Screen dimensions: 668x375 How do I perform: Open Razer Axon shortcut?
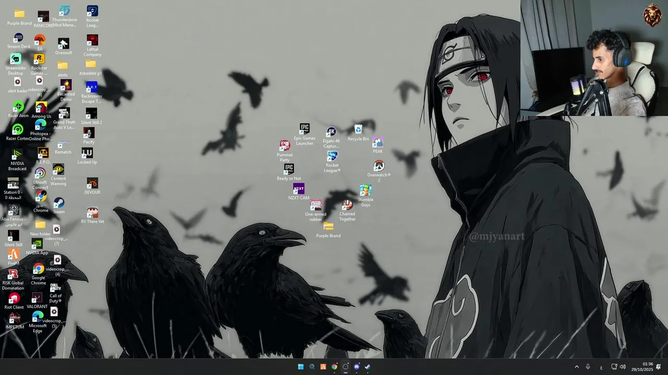18,110
